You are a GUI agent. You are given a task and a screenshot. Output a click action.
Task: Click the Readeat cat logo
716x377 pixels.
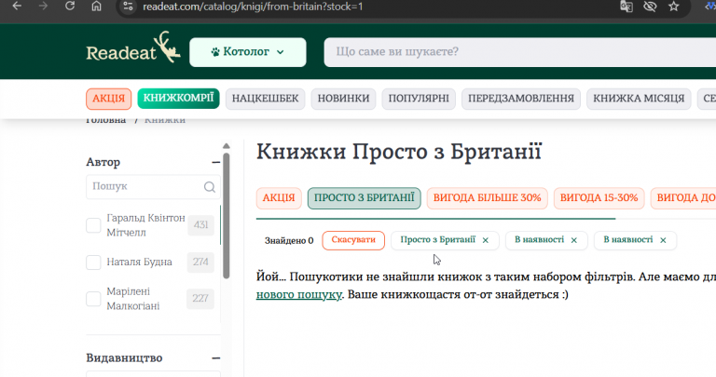click(x=133, y=47)
